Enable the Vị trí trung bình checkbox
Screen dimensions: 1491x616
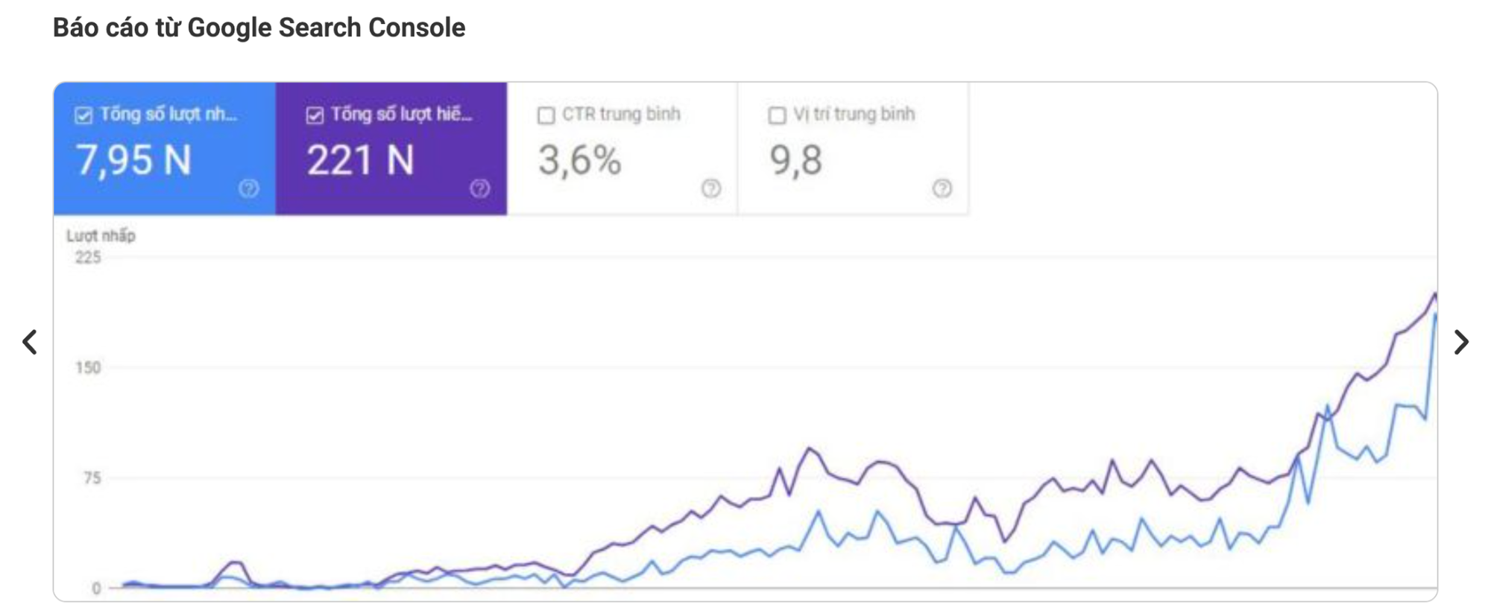pos(777,115)
